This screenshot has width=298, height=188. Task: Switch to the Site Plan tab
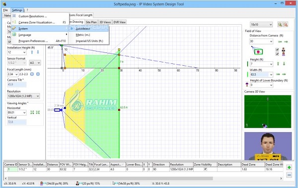coord(91,22)
